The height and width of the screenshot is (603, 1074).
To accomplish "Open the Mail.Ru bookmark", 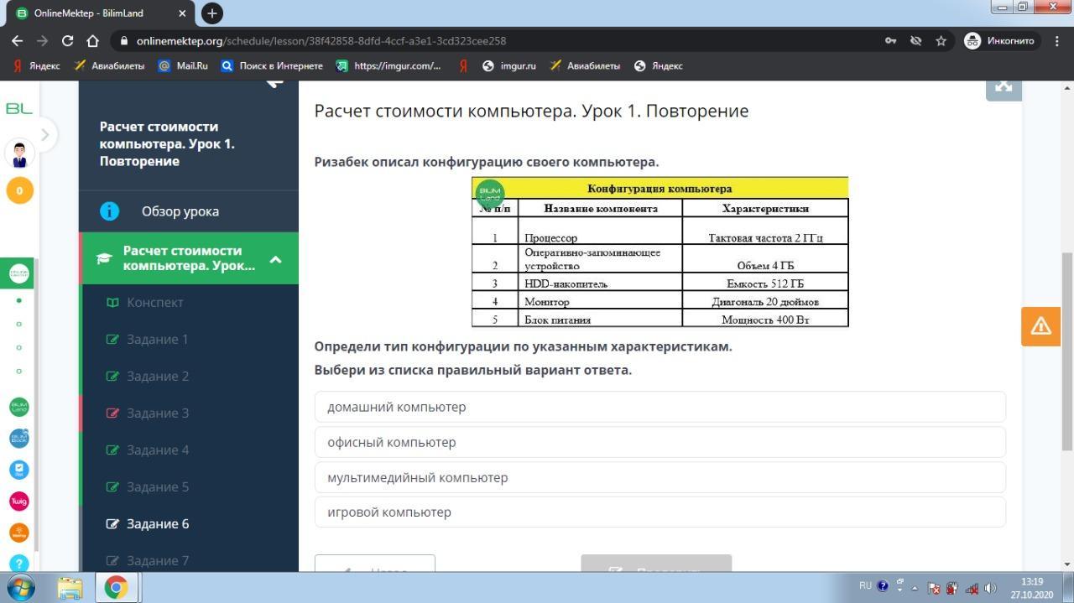I will (183, 65).
